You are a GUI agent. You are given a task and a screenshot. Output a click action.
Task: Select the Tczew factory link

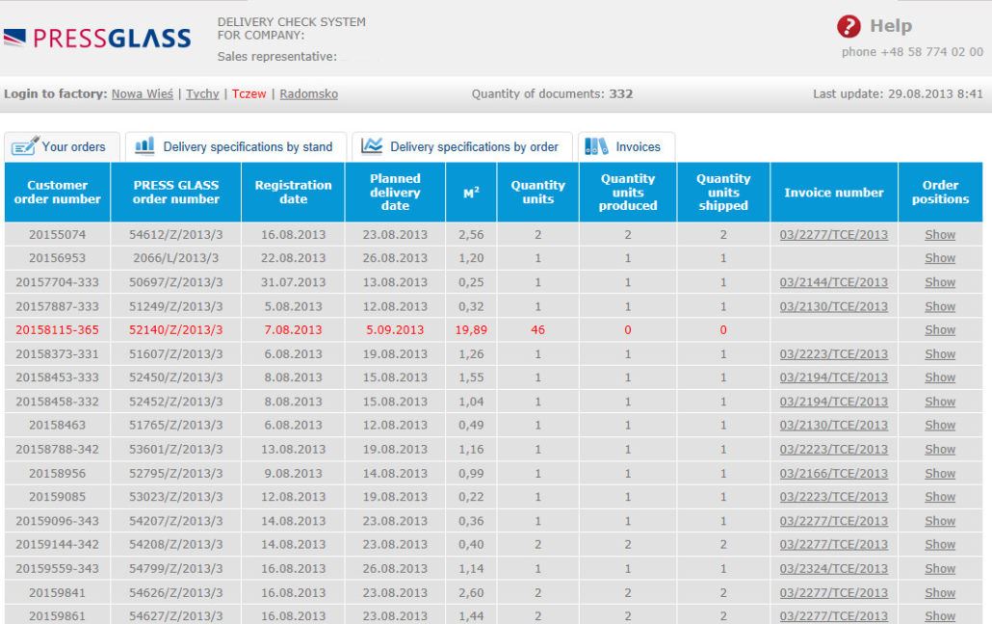(248, 93)
